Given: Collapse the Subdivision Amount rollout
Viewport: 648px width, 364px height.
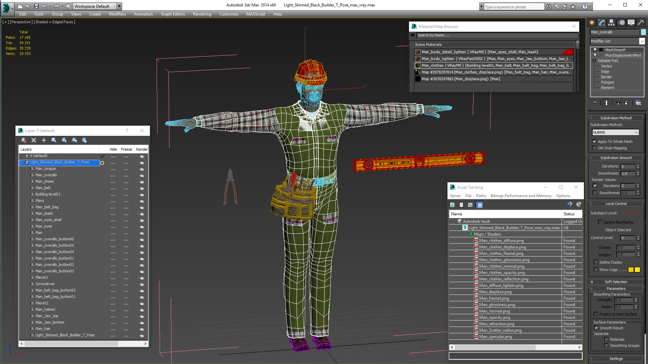Looking at the screenshot, I should pyautogui.click(x=616, y=158).
